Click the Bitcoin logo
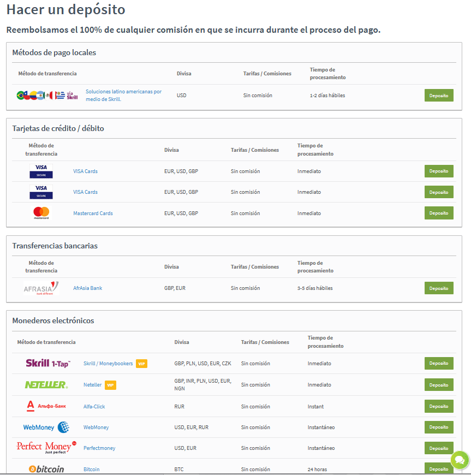Viewport: 471px width, 475px height. pos(46,469)
